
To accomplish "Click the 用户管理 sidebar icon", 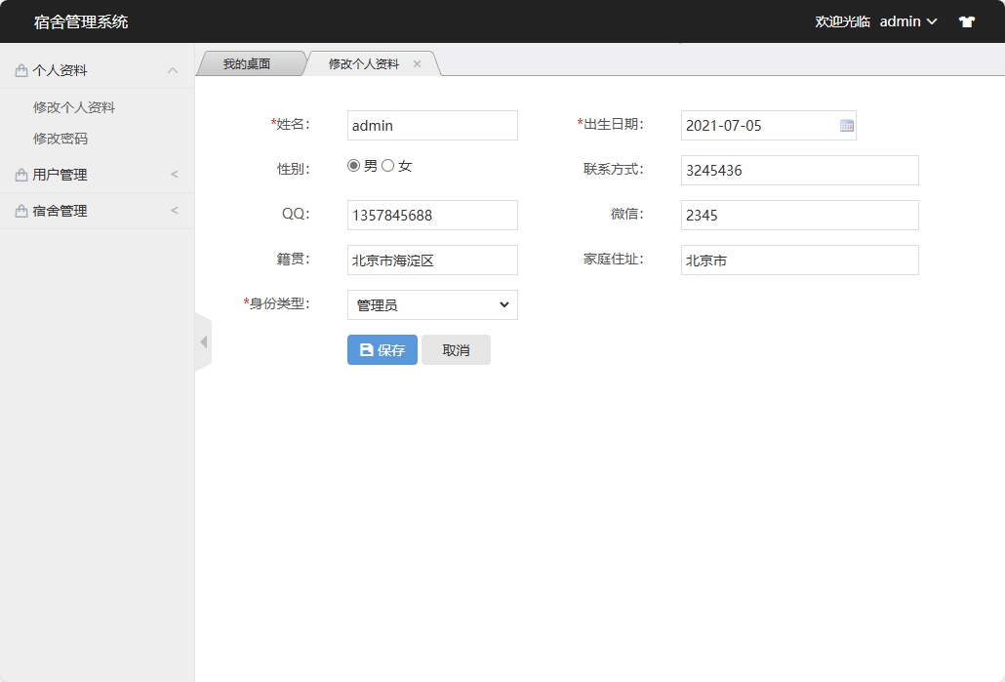I will [20, 175].
